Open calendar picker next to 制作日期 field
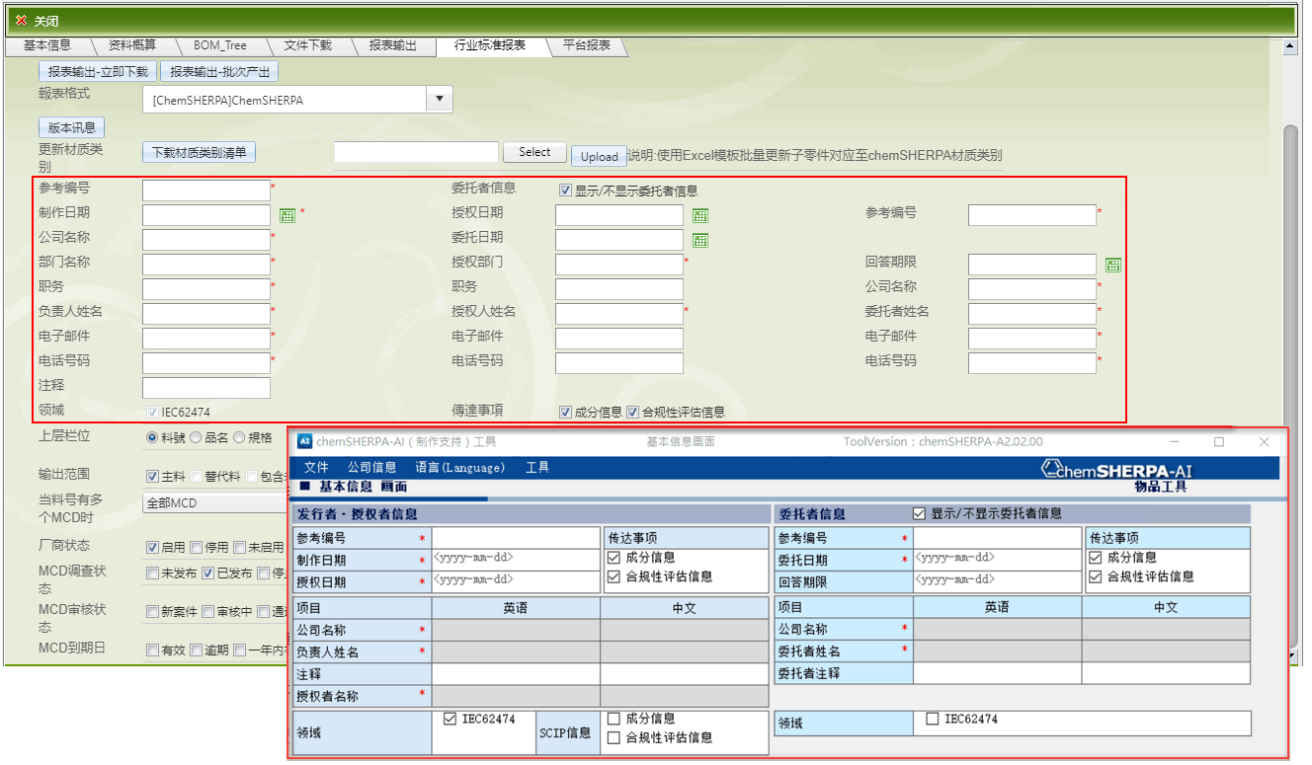The height and width of the screenshot is (765, 1312). click(287, 215)
